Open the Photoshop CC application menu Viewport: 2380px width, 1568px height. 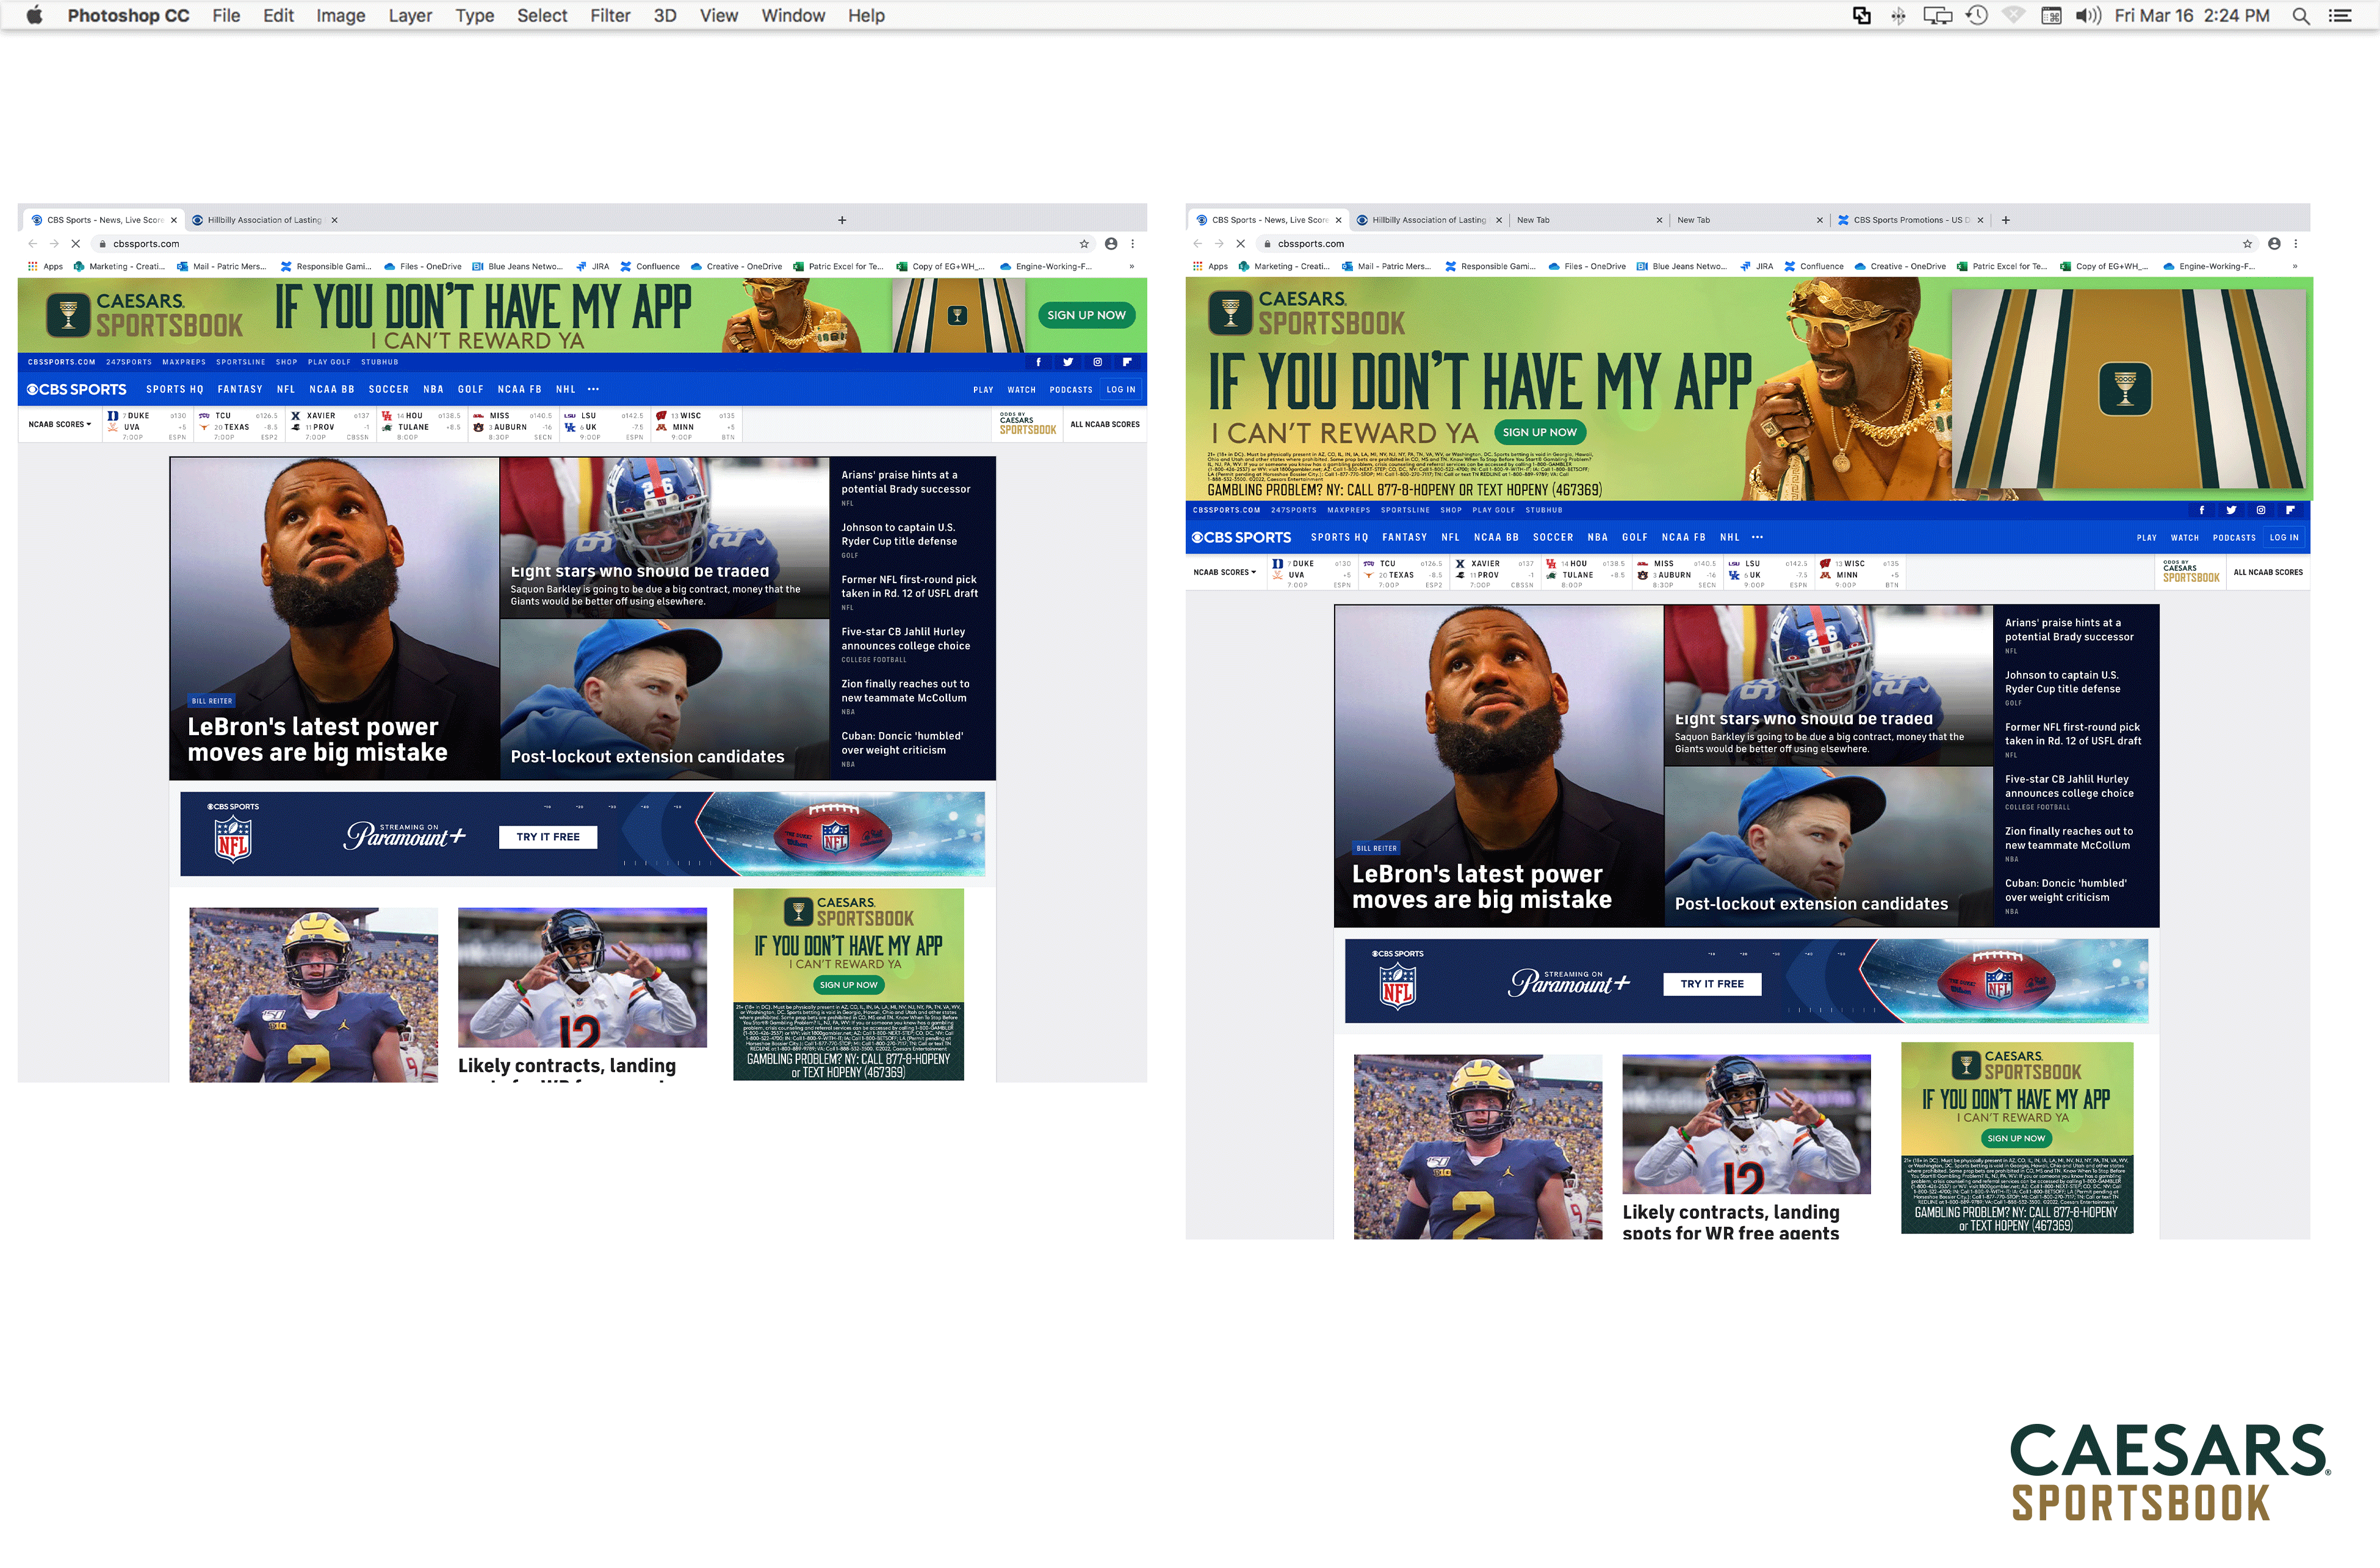[128, 15]
